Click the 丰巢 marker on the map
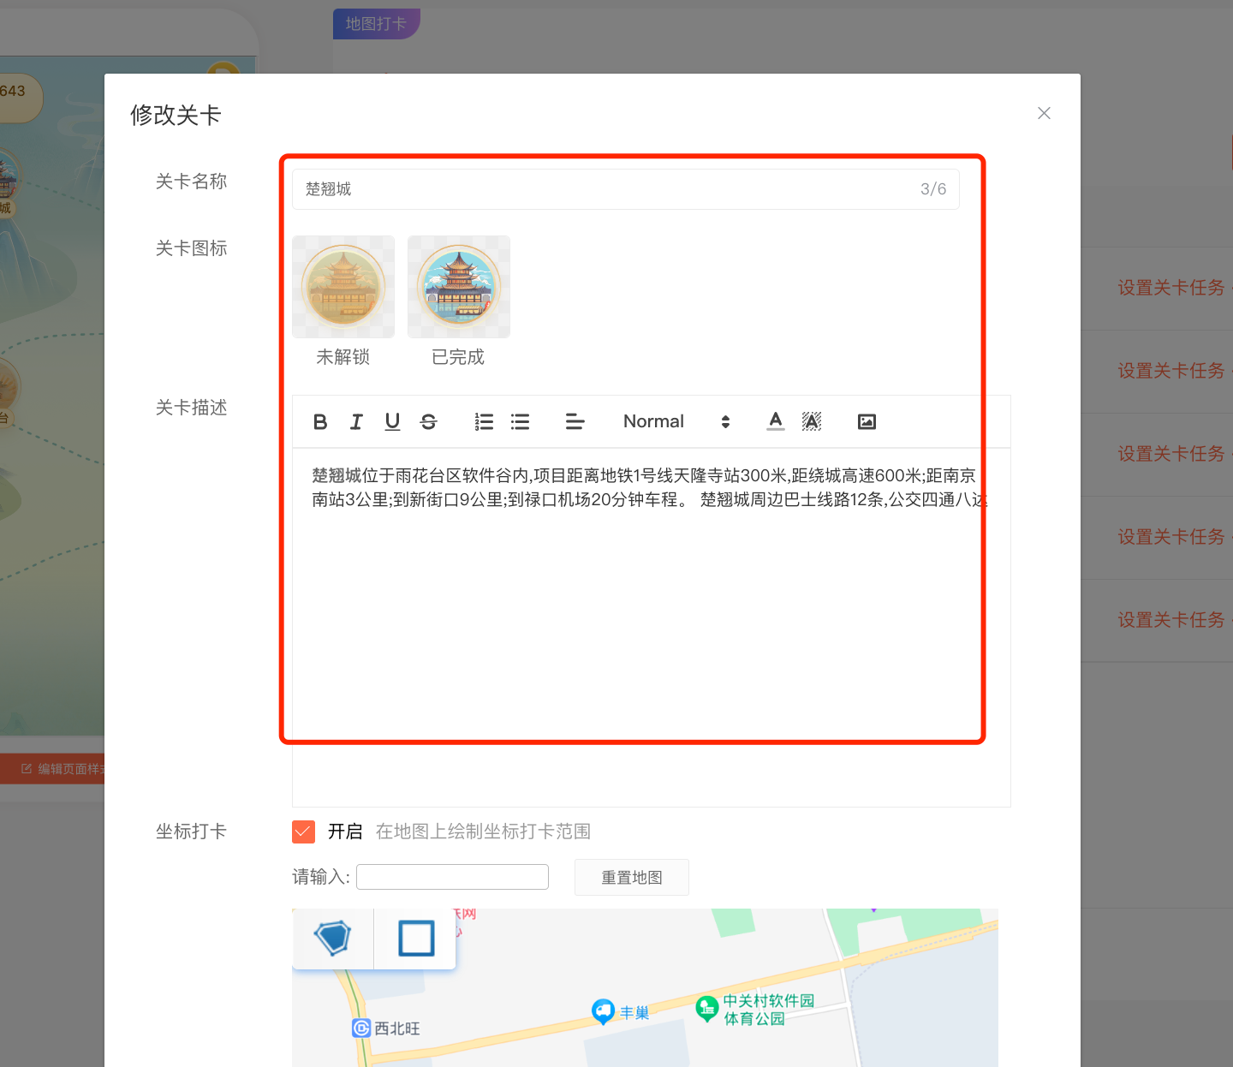This screenshot has width=1233, height=1067. (604, 1011)
